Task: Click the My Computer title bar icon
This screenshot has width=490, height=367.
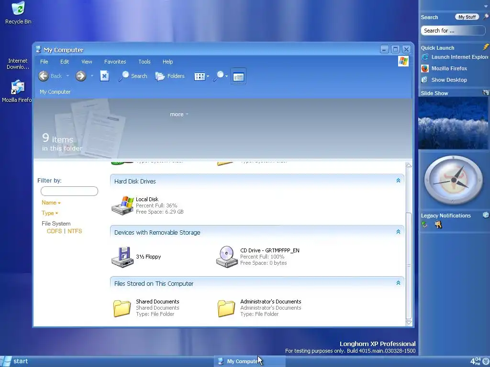Action: pos(38,50)
